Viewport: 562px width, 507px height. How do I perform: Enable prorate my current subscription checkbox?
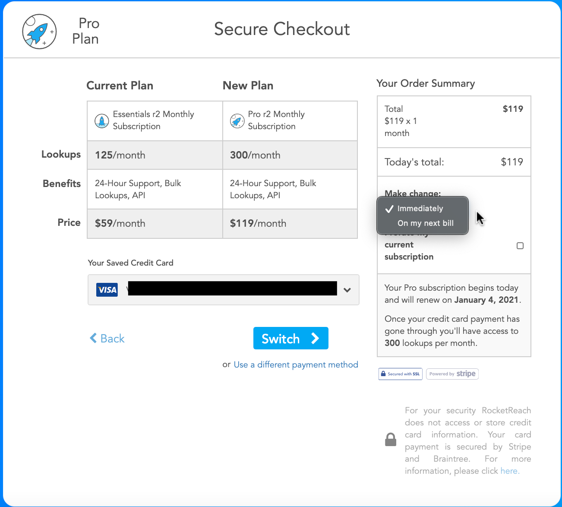520,246
